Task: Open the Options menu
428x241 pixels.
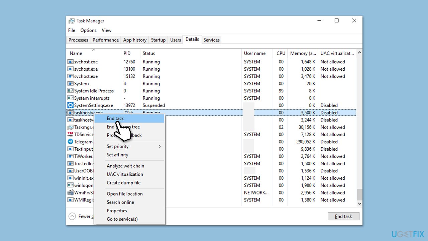Action: (x=88, y=30)
